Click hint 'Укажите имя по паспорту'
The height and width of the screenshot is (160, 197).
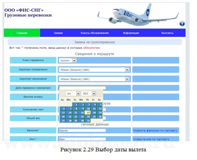(151, 139)
